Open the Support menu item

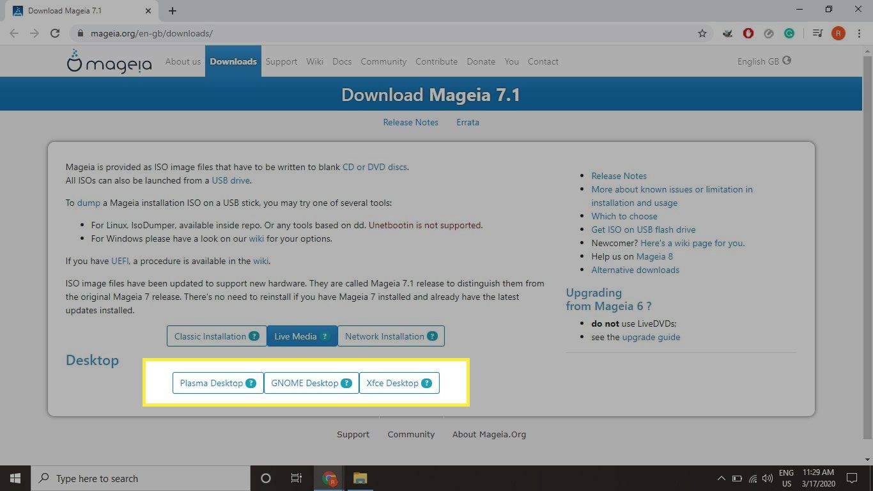click(x=281, y=61)
